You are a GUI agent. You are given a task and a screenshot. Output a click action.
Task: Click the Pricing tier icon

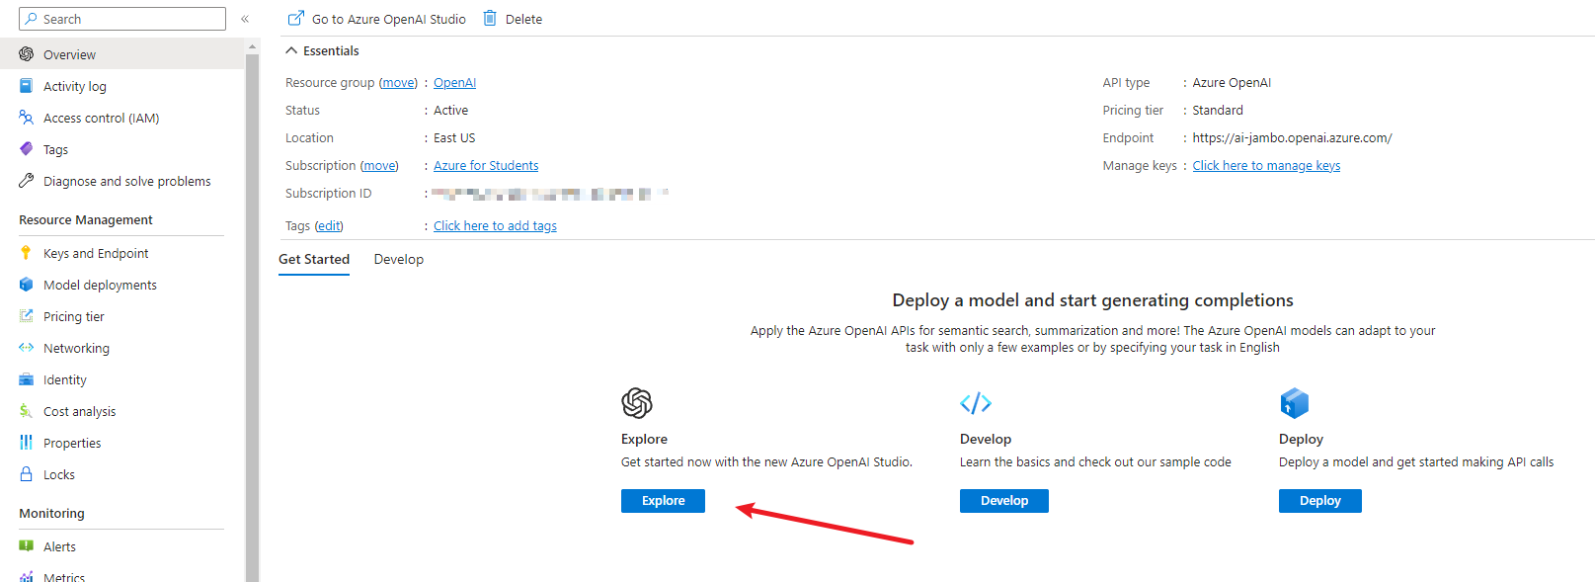tap(27, 316)
